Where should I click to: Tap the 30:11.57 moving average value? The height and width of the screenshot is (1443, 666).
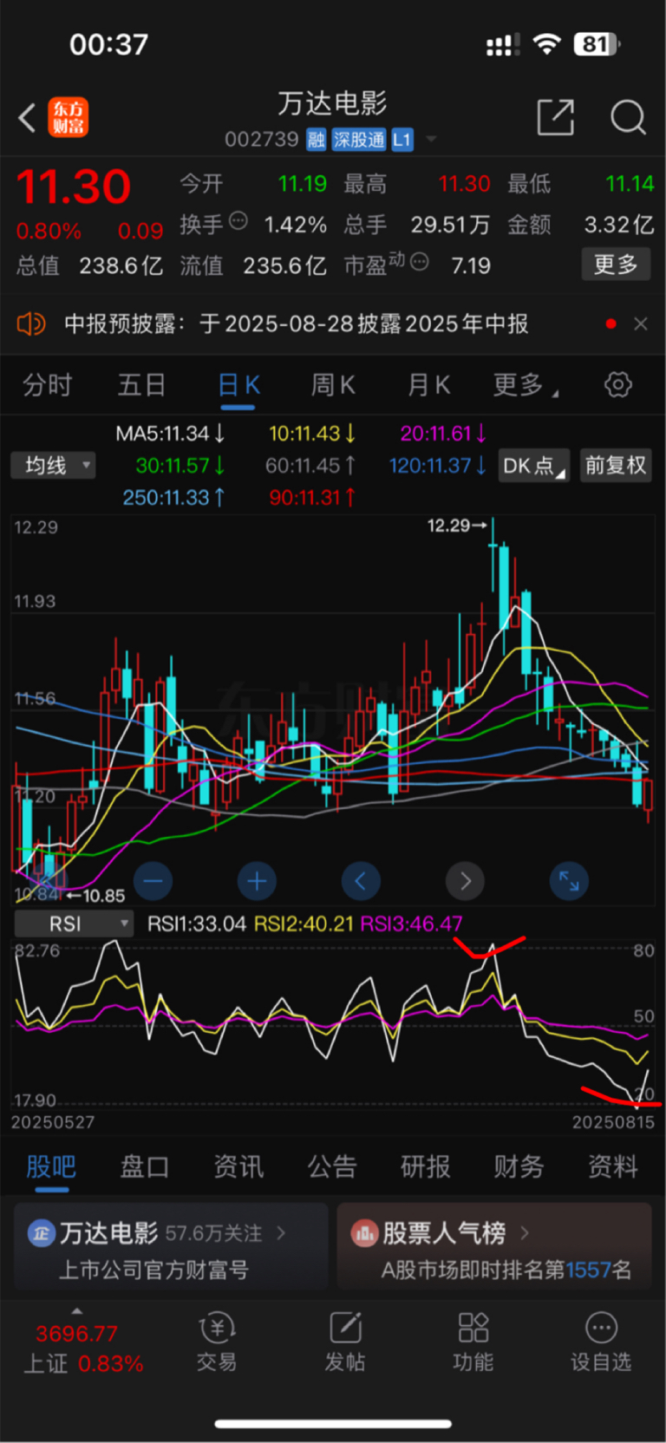click(x=180, y=466)
